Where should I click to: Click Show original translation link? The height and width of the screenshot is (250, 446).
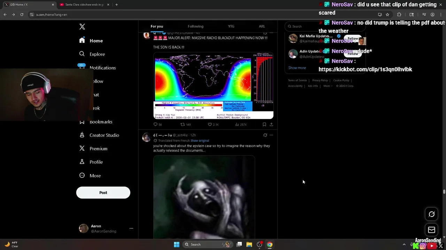click(200, 141)
